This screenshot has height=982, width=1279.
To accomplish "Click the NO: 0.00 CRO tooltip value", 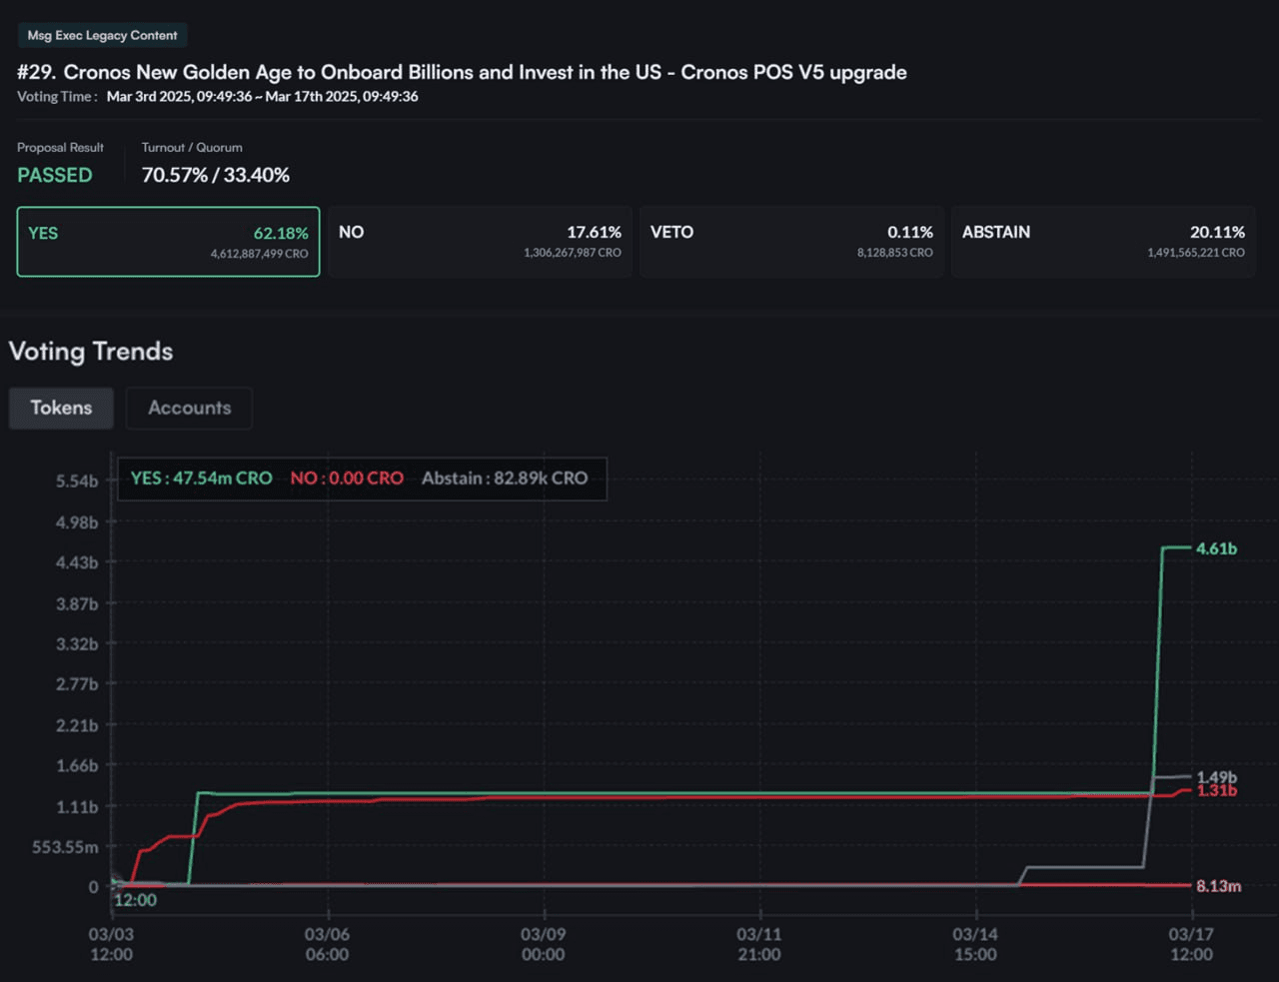I will tap(347, 478).
